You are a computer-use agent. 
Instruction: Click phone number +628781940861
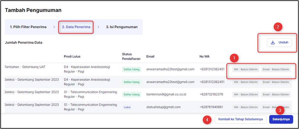[211, 107]
